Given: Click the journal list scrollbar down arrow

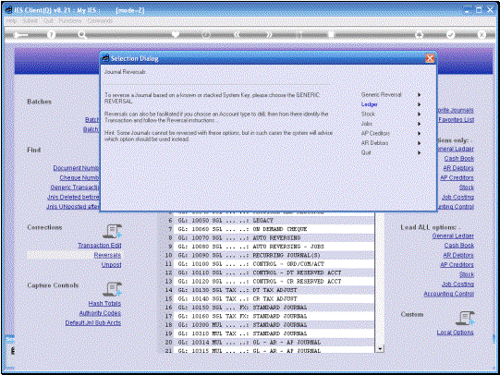Looking at the screenshot, I should click(x=380, y=349).
